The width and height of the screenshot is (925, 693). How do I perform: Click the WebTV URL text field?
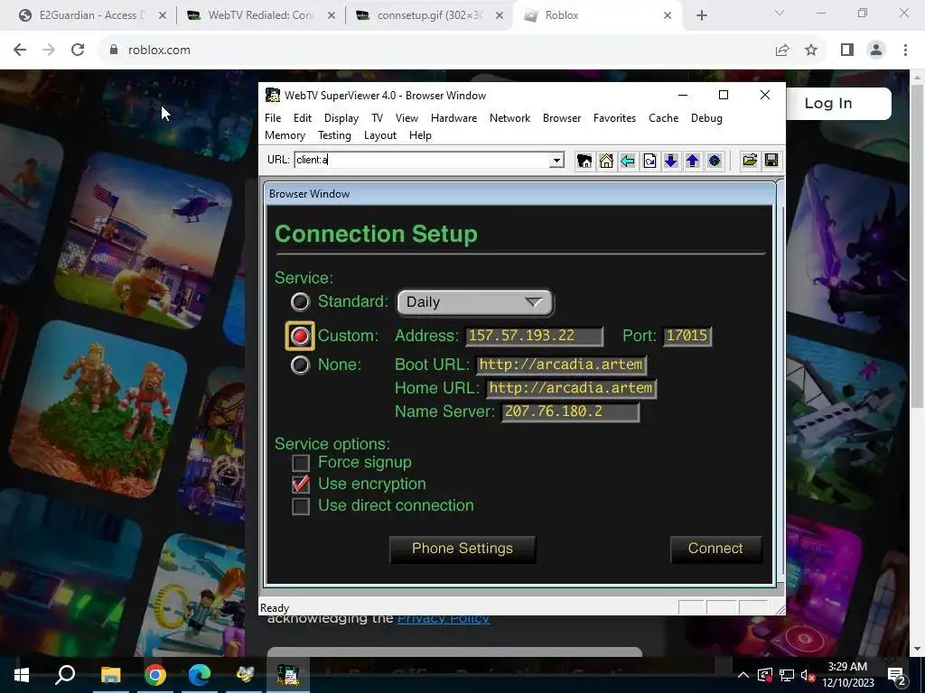point(423,161)
